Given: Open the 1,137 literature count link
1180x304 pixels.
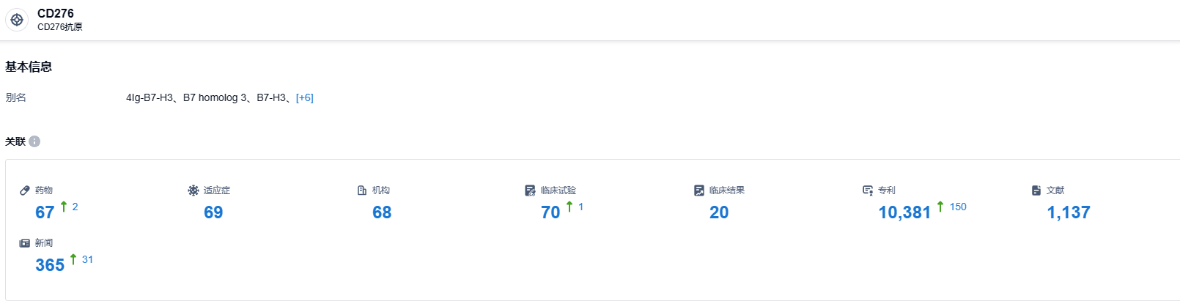Looking at the screenshot, I should click(x=1069, y=212).
